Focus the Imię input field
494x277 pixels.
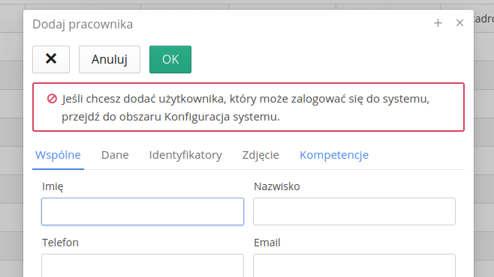[143, 211]
